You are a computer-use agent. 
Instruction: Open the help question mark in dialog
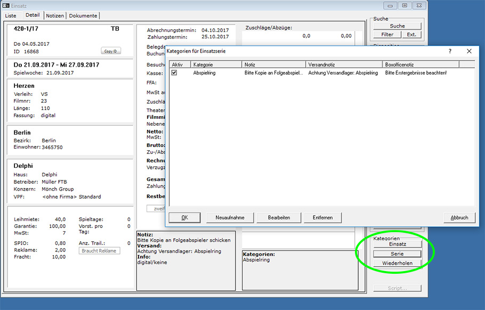tap(450, 51)
